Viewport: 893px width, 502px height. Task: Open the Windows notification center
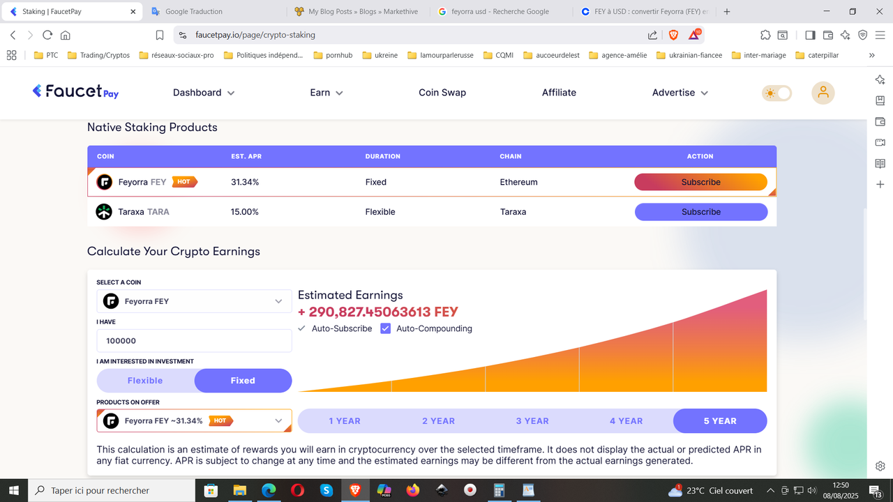(876, 490)
